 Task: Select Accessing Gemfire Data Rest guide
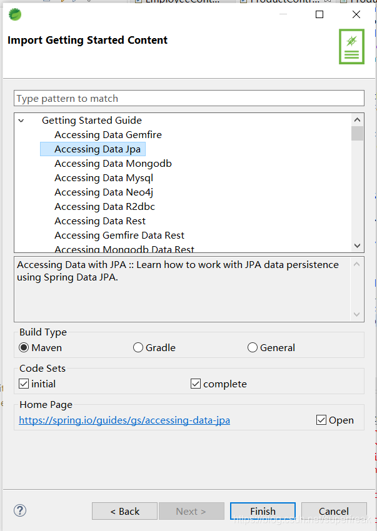pos(119,236)
